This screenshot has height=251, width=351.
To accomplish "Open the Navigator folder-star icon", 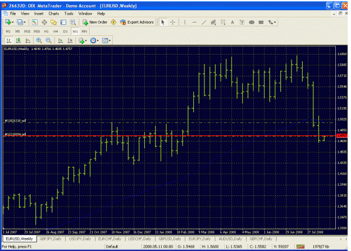I will (x=54, y=22).
